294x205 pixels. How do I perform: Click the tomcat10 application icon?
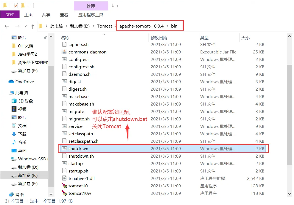tap(64, 186)
